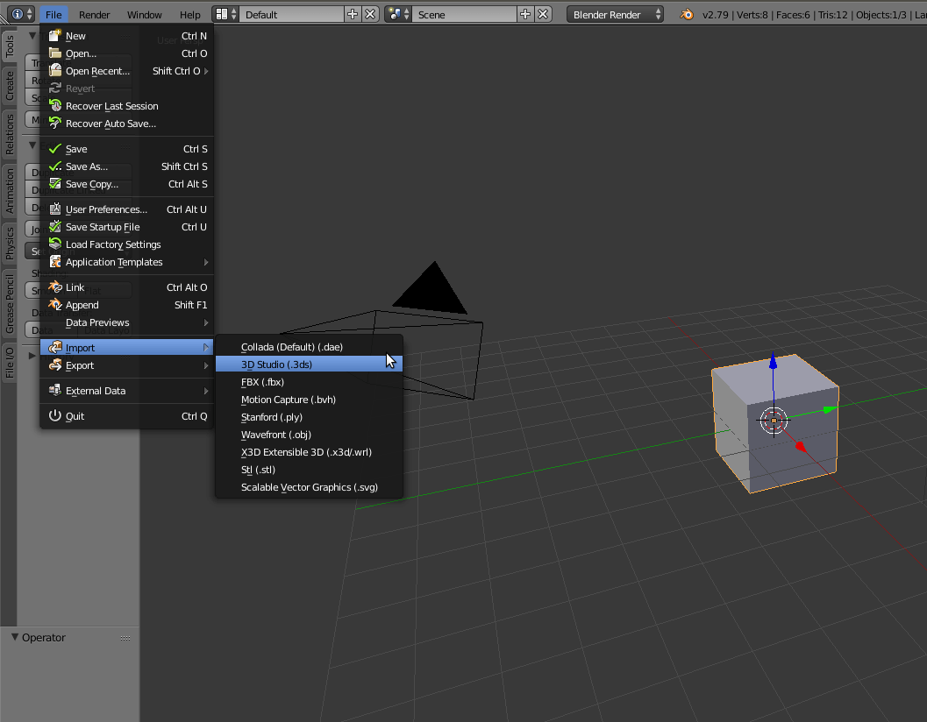Screen dimensions: 927x722
Task: Choose Stanford (.ply) import
Action: [310, 417]
